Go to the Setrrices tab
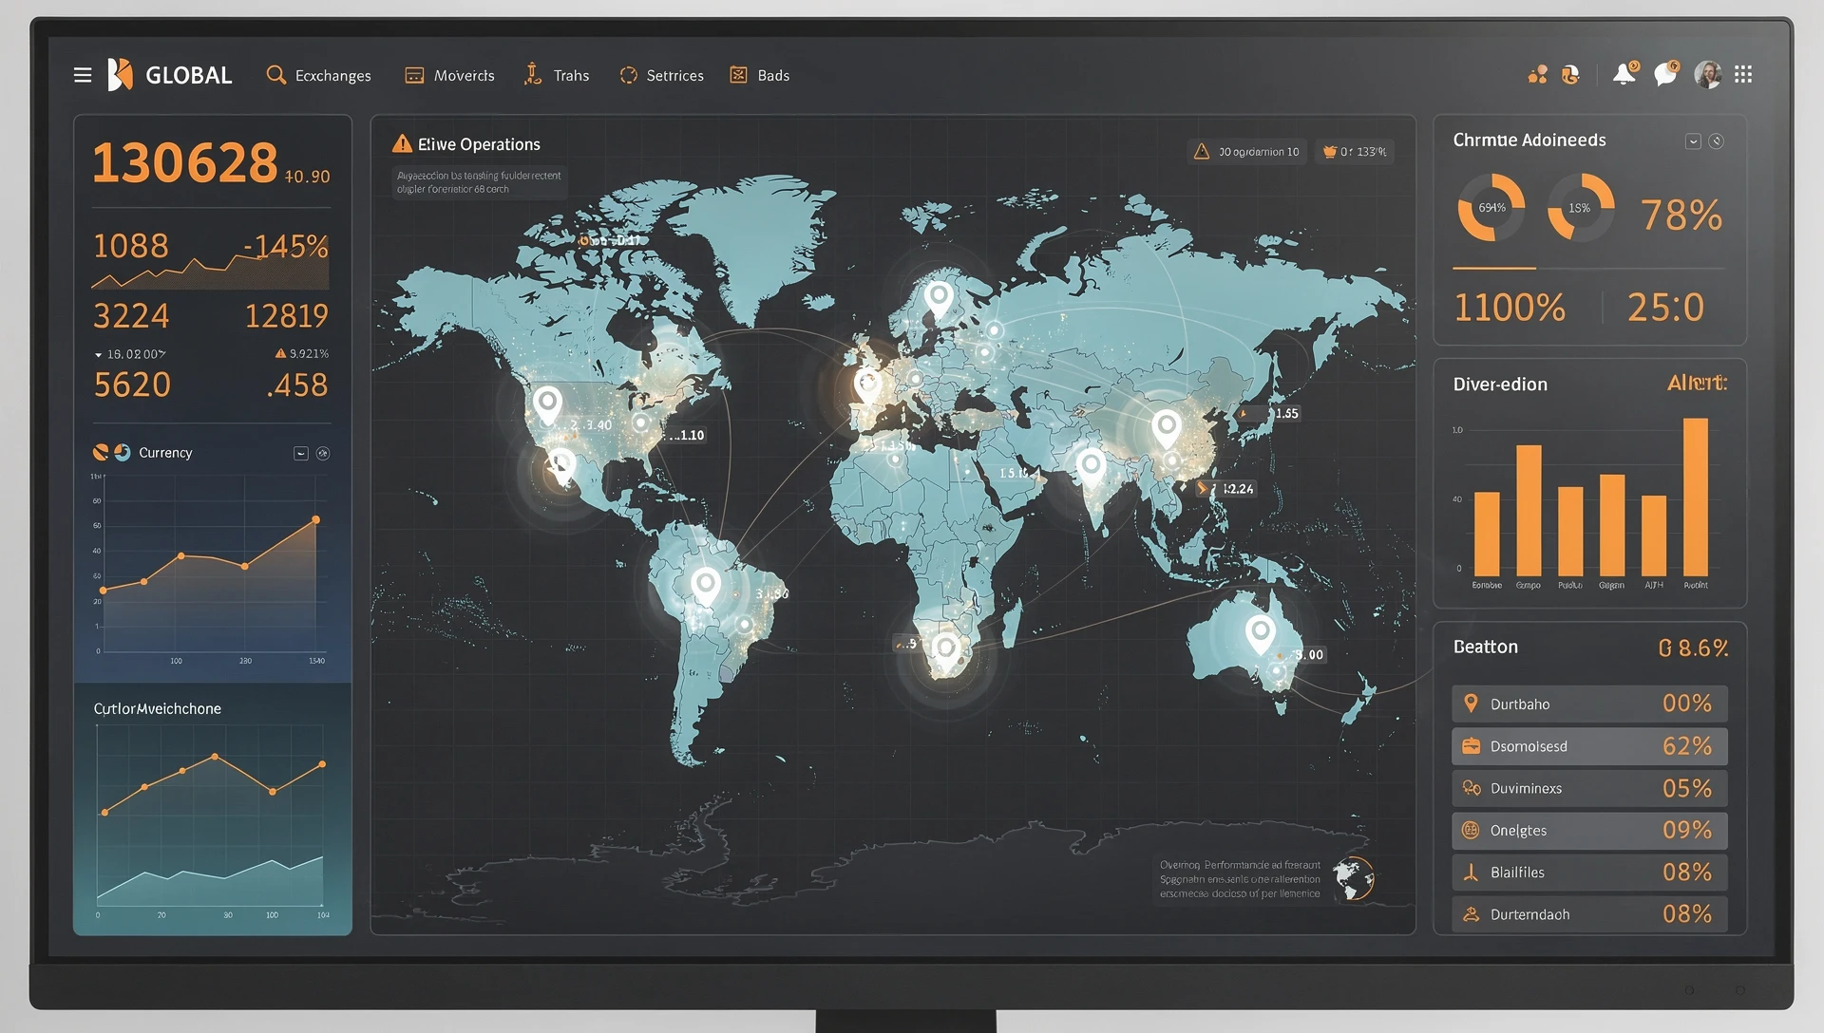 (661, 75)
